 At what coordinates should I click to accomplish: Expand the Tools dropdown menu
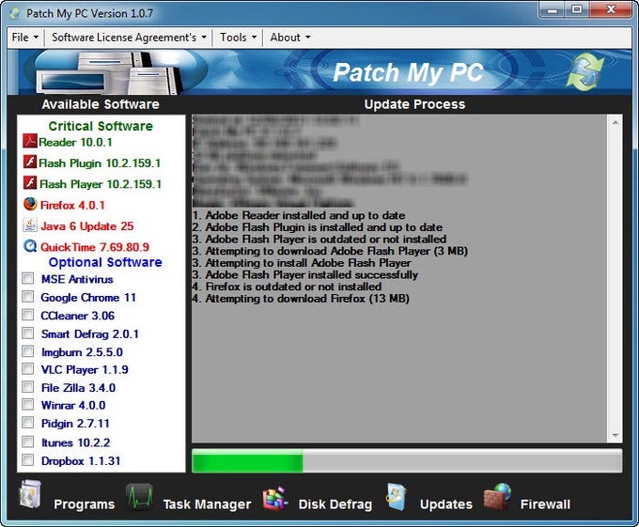click(237, 38)
